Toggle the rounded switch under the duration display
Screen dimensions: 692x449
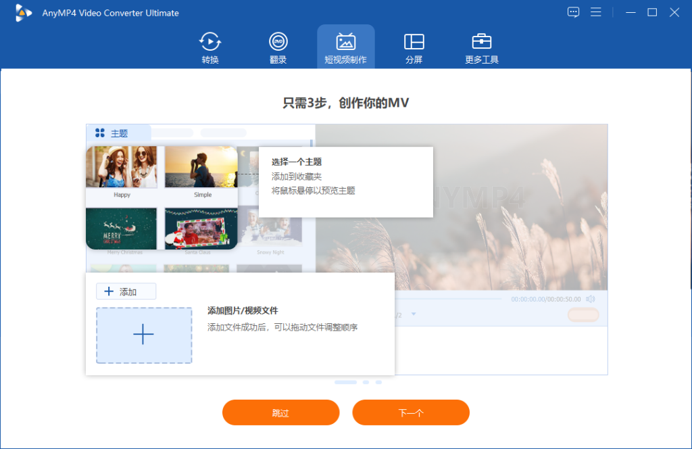pos(583,314)
